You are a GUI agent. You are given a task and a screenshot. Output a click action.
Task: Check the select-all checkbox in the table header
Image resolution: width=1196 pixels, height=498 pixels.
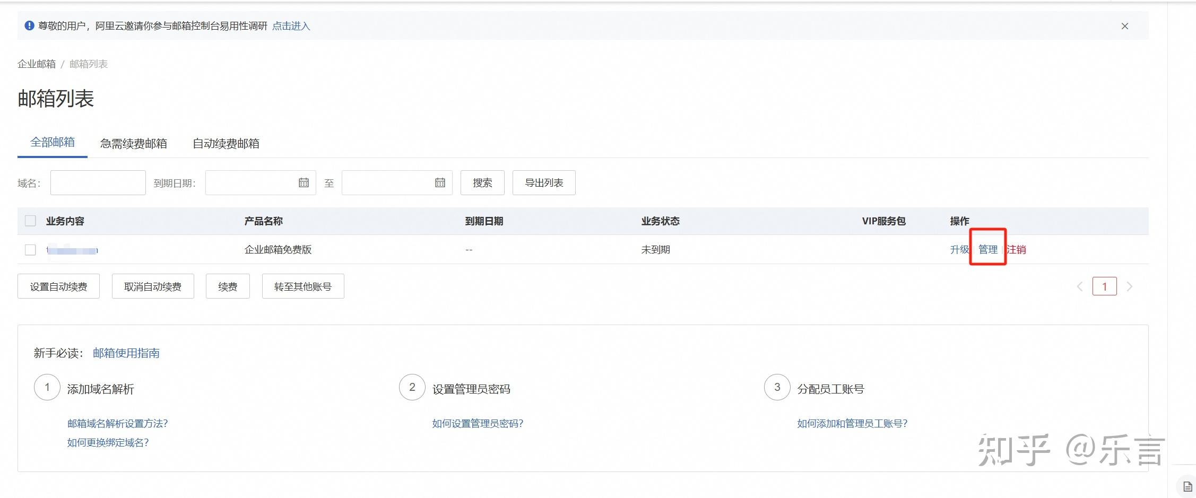30,221
